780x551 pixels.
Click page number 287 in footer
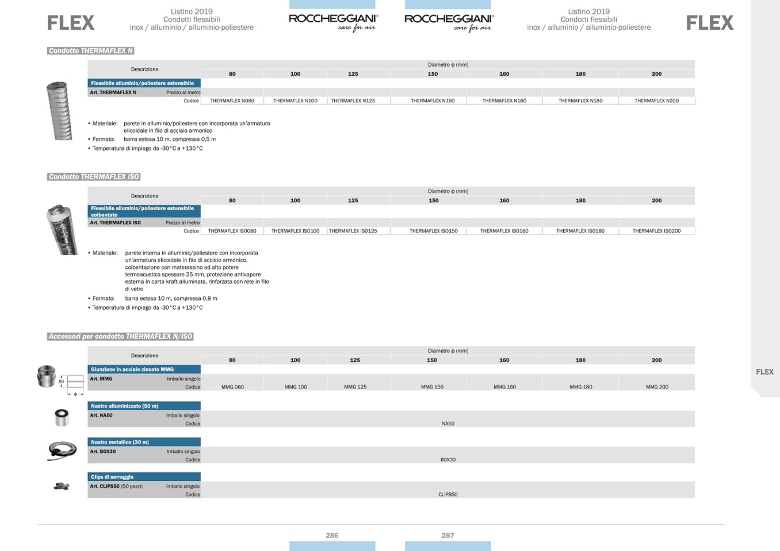(448, 535)
